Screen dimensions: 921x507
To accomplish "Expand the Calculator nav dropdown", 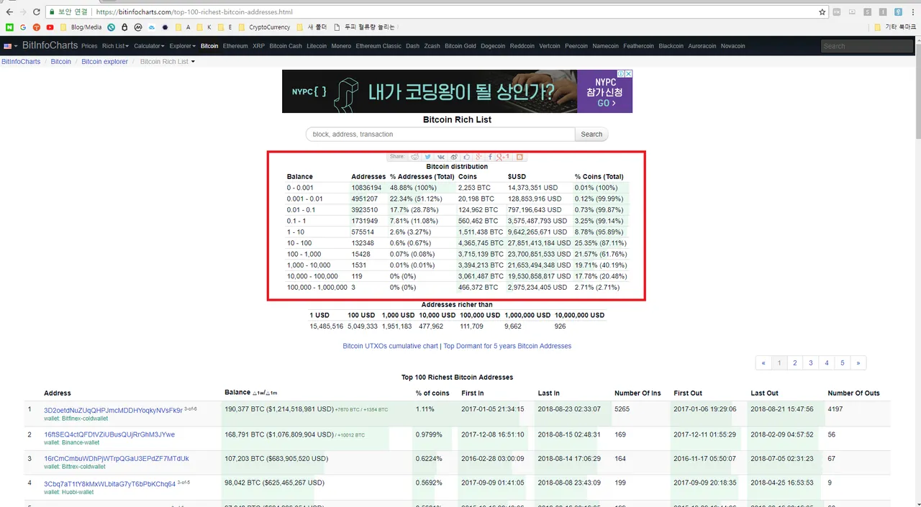I will pyautogui.click(x=149, y=46).
